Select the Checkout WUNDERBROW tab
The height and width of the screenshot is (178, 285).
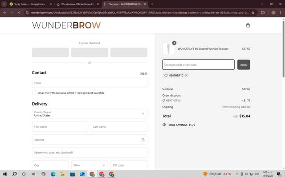[x=125, y=4]
